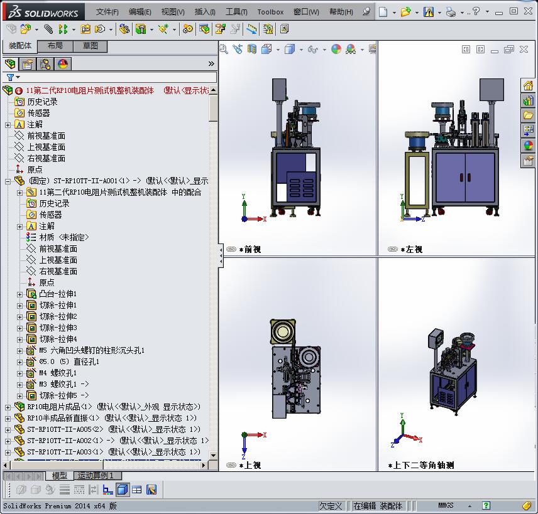Image resolution: width=538 pixels, height=514 pixels.
Task: Open the Display Style cube dropdown arrow
Action: click(x=301, y=50)
